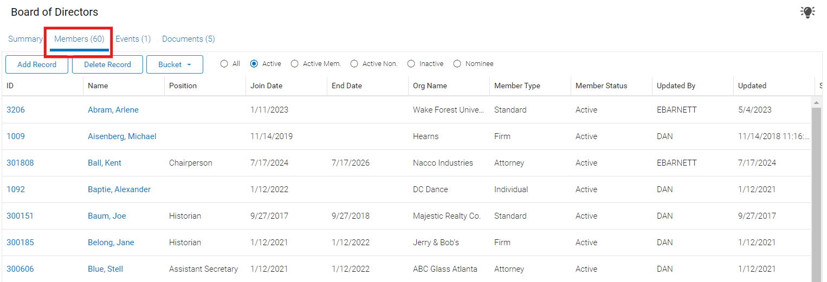827x282 pixels.
Task: Open member ID 300151 link
Action: [x=20, y=216]
